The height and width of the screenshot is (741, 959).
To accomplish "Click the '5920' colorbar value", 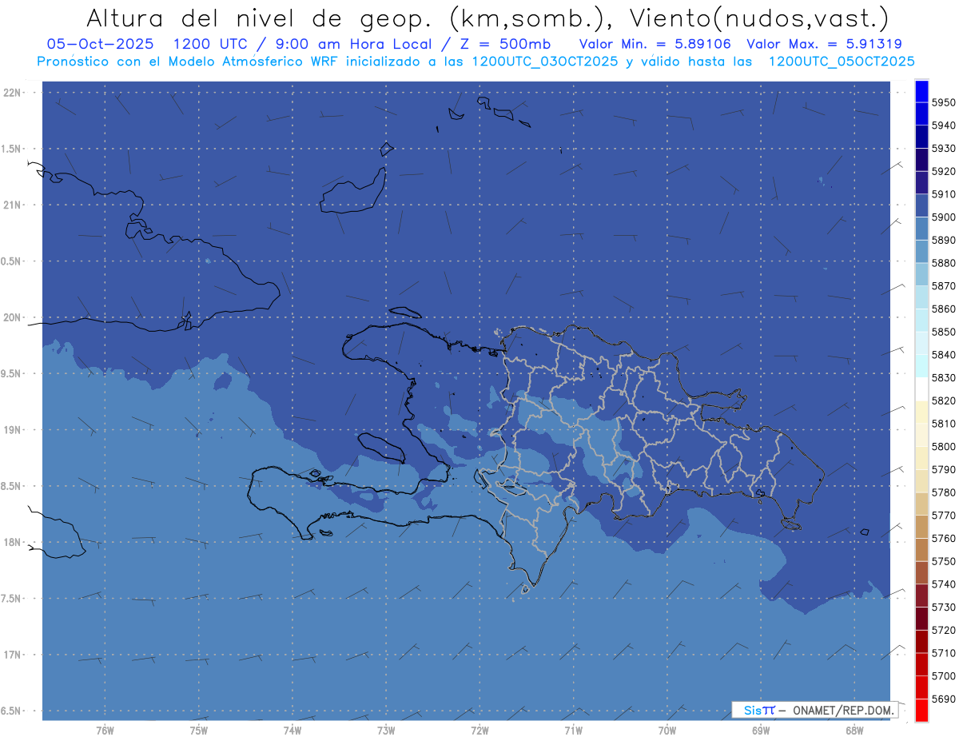I will coord(944,171).
